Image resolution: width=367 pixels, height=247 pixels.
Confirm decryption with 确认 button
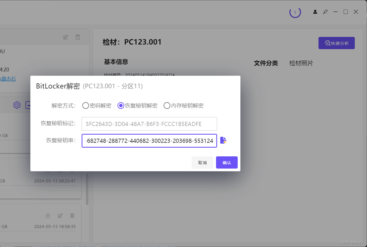click(x=227, y=163)
